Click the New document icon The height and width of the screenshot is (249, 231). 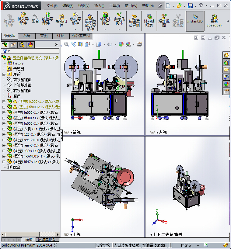(168, 6)
